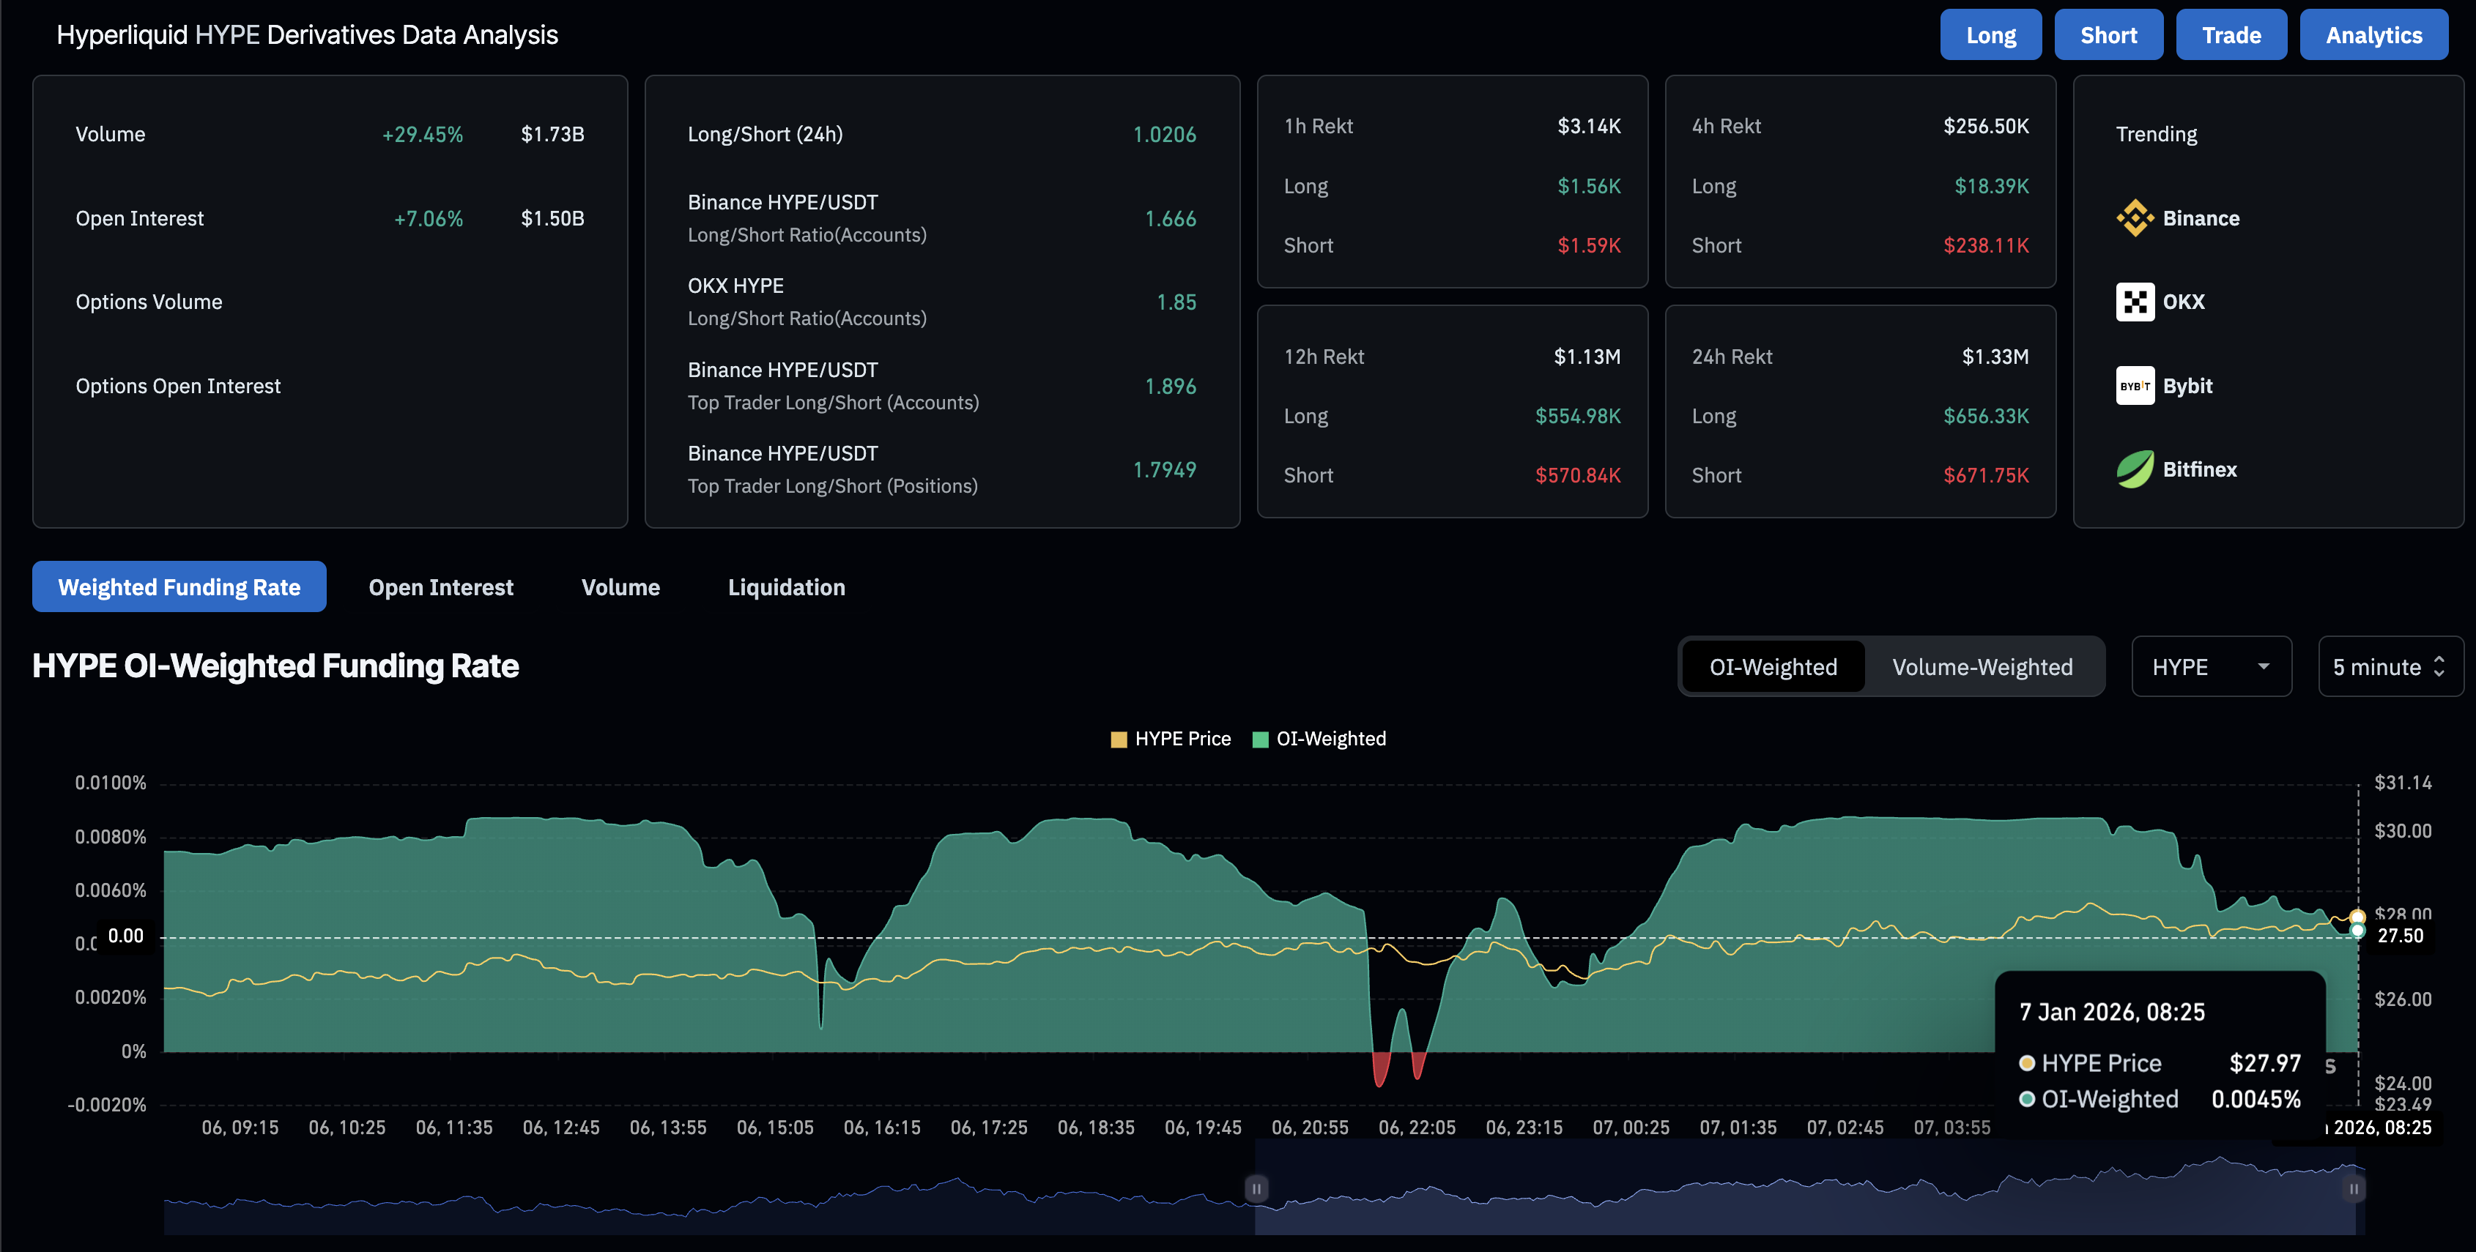Click the Bybit icon in the Trending list

[x=2135, y=385]
